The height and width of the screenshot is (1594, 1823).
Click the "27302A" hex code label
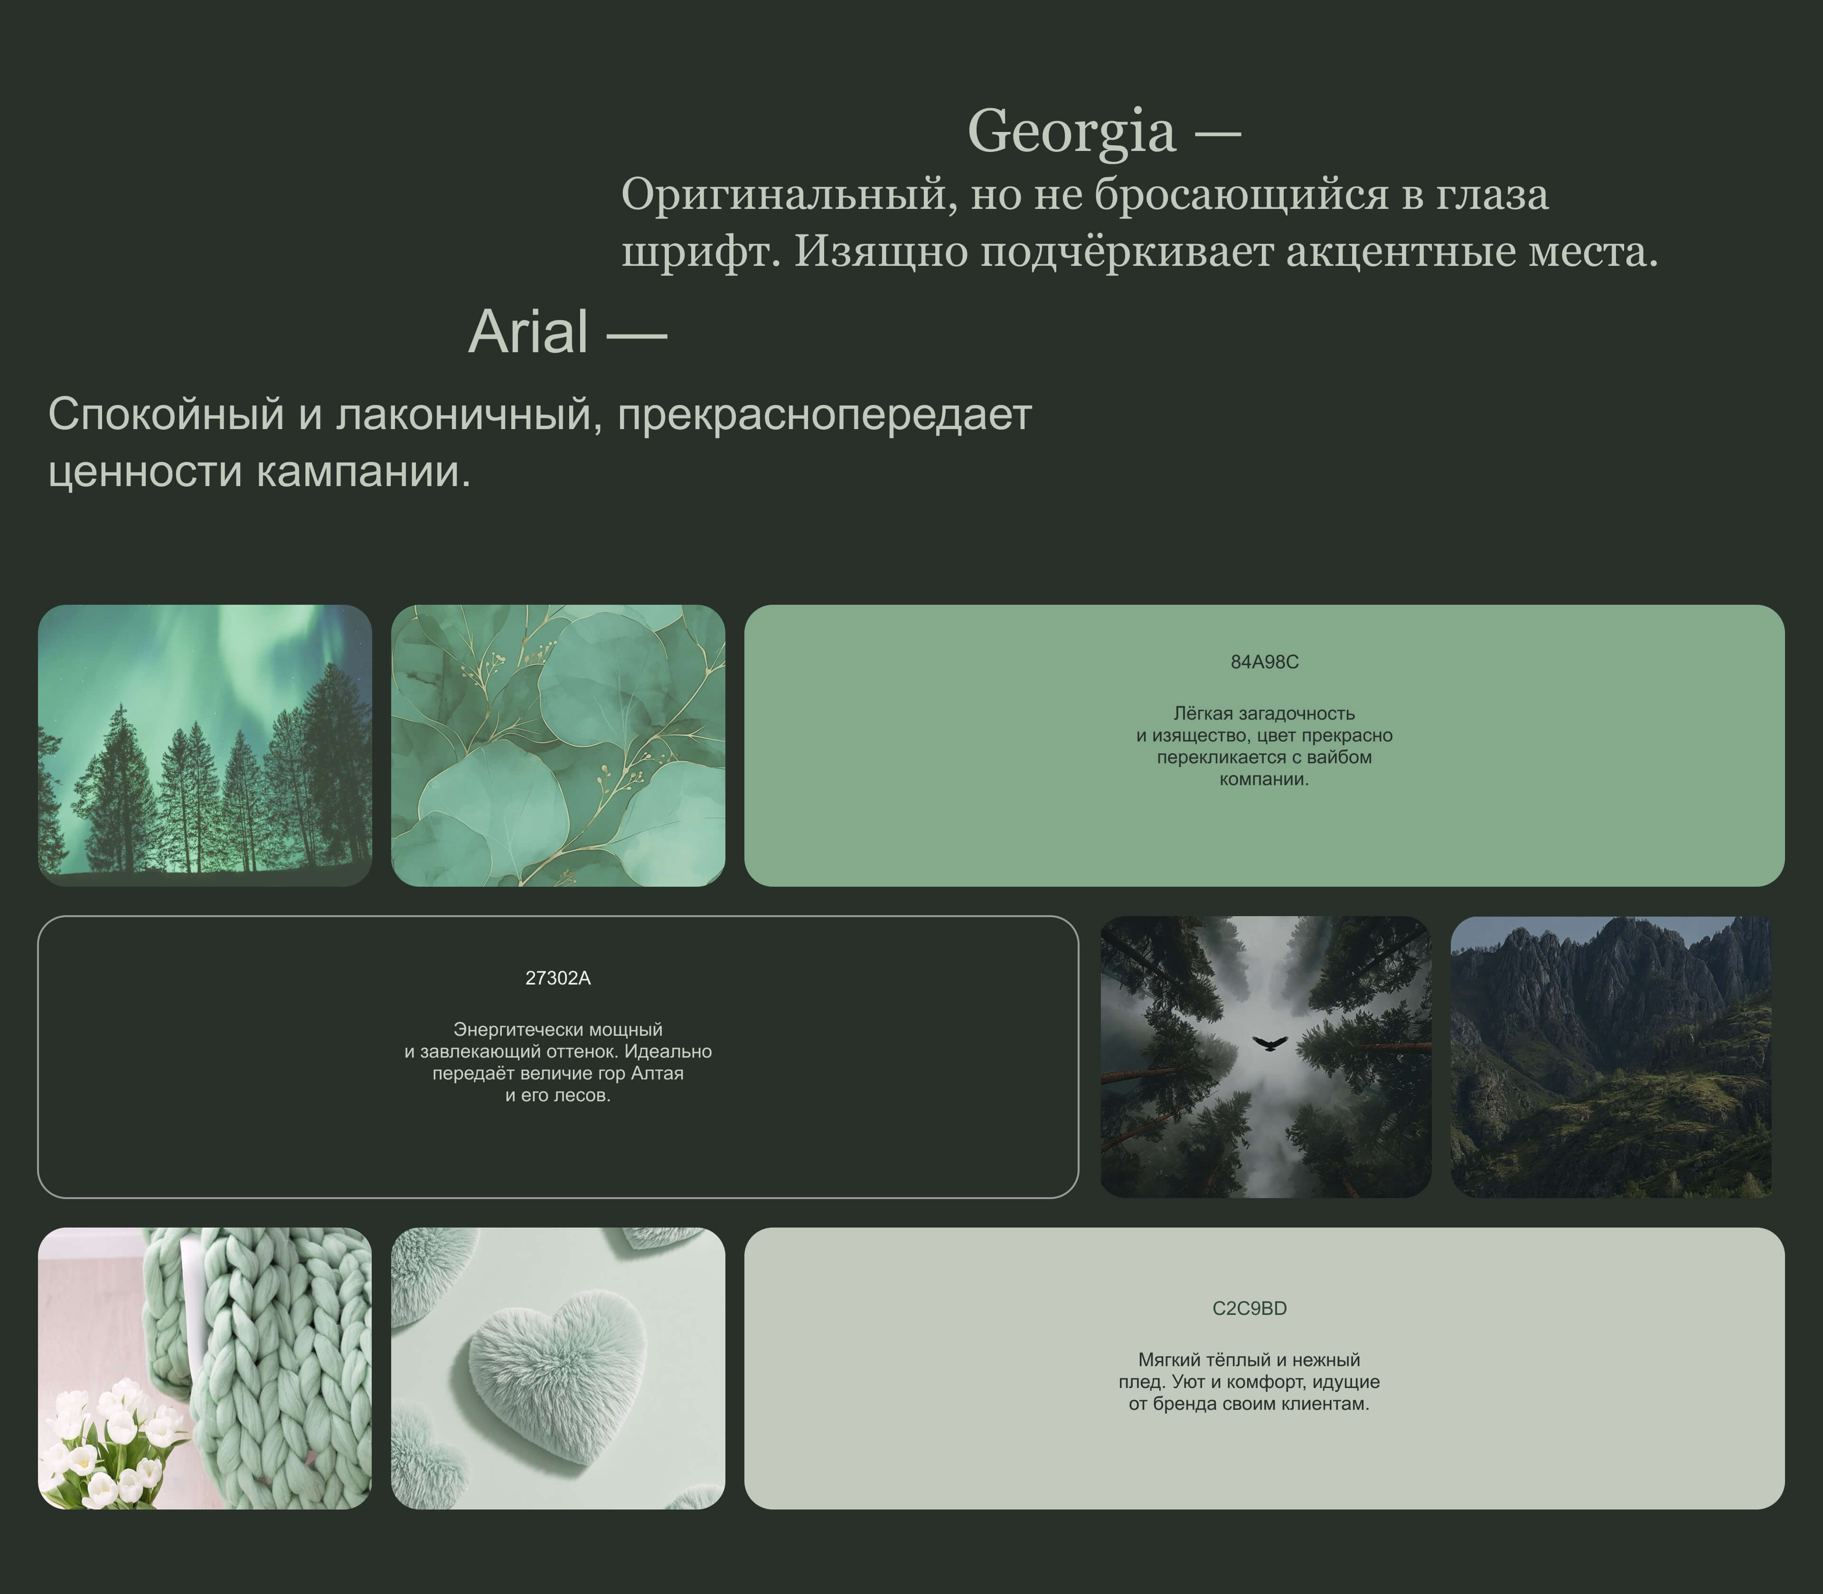[558, 978]
